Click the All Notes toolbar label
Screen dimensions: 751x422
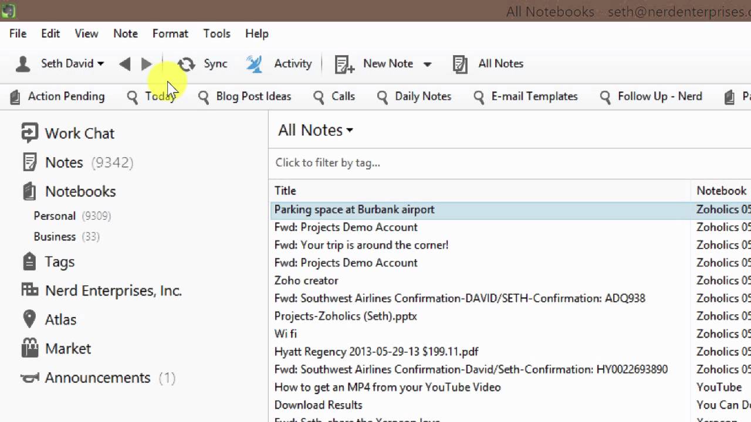[500, 64]
